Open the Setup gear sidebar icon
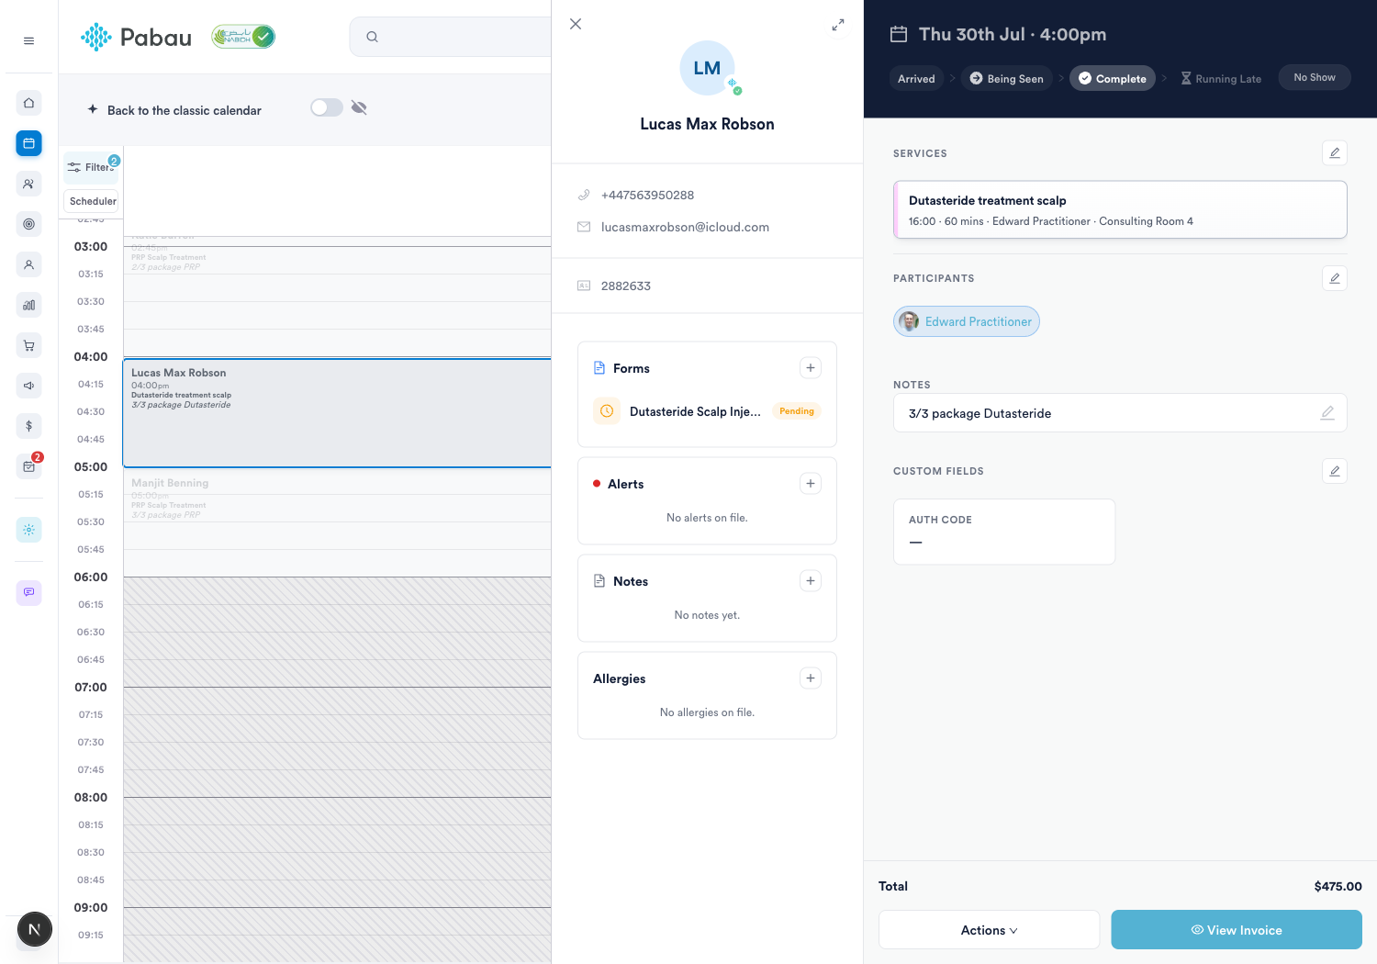The height and width of the screenshot is (964, 1377). tap(28, 530)
